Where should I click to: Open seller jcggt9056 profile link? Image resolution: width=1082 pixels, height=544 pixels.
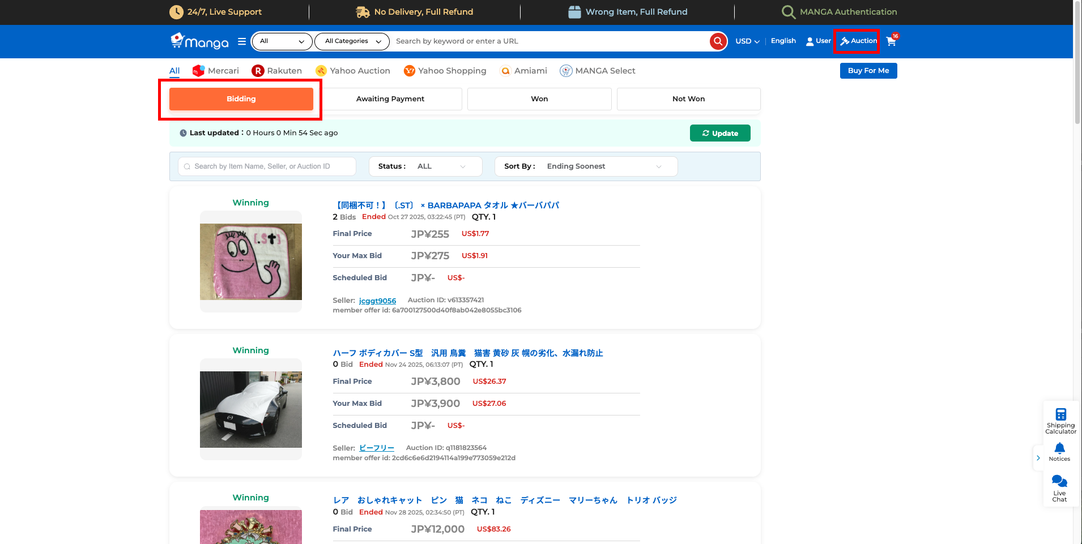[377, 301]
